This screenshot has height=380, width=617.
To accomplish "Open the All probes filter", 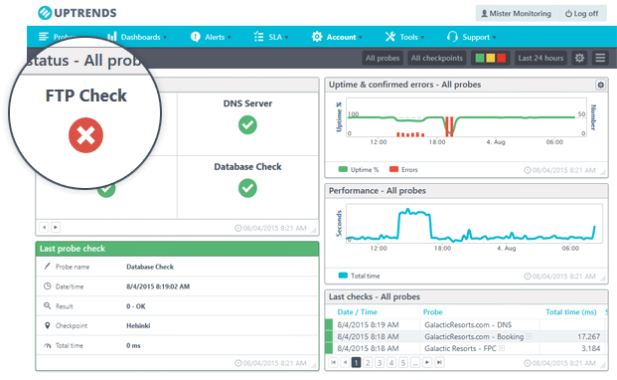I will [383, 58].
